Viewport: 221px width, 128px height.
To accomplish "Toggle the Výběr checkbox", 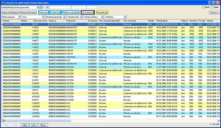I will coord(212,7).
